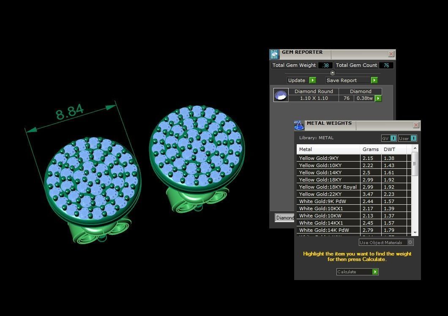
Task: Select the Yellow Gold:18KY row
Action: 354,180
